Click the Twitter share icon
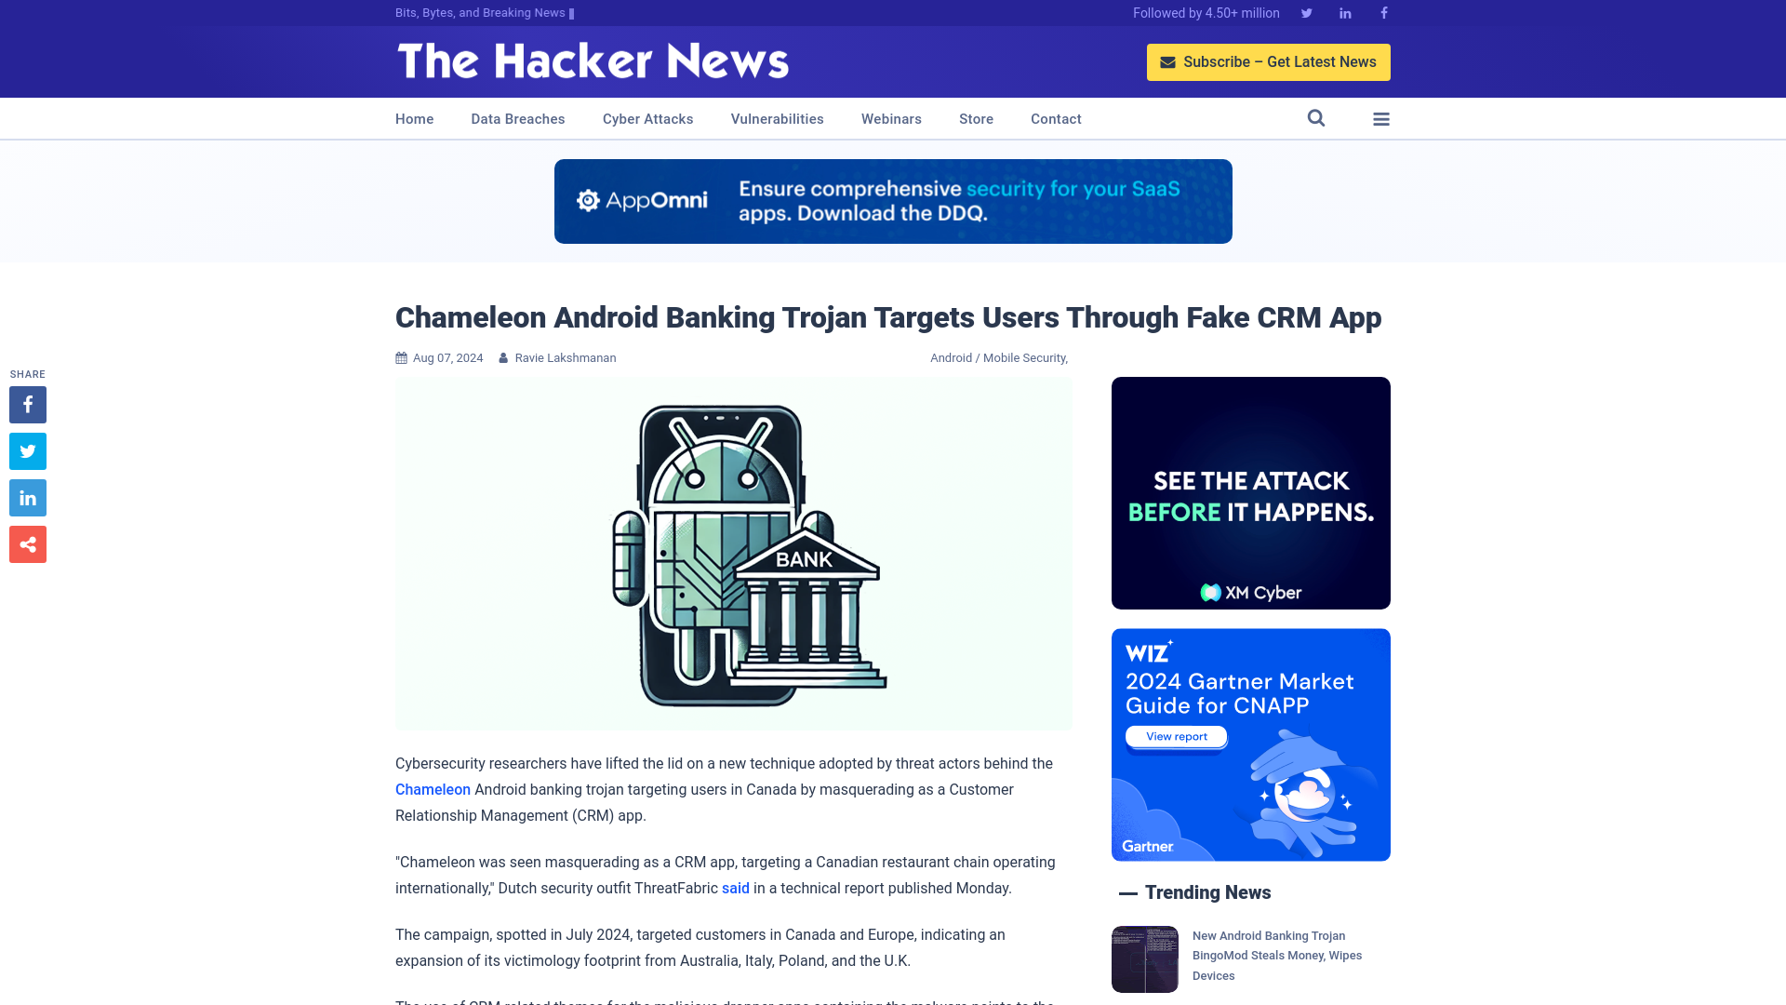 point(27,450)
